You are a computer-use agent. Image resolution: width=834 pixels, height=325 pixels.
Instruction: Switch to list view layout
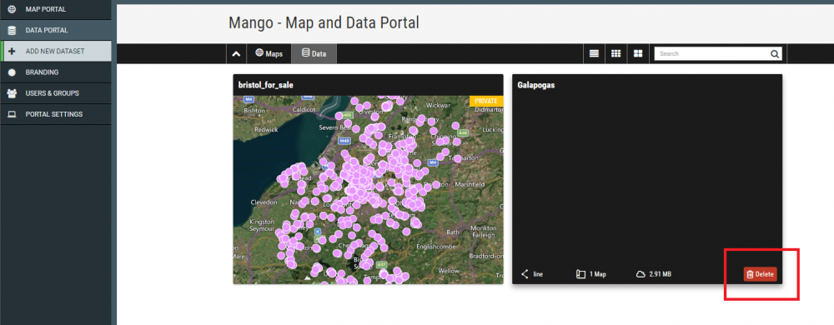(x=594, y=53)
